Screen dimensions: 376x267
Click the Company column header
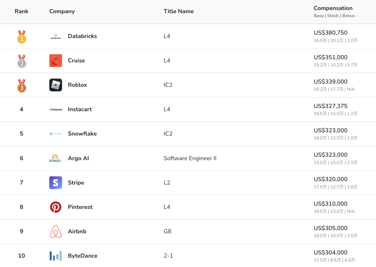point(62,11)
